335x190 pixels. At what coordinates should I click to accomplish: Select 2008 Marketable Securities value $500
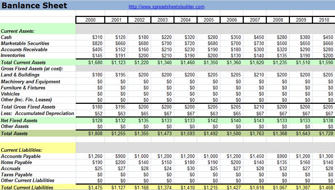click(282, 44)
